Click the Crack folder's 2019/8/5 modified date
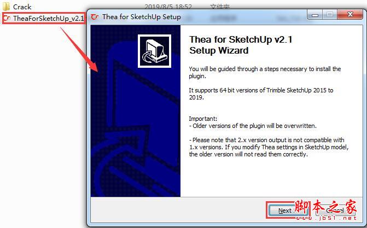This screenshot has height=228, width=367. (168, 7)
